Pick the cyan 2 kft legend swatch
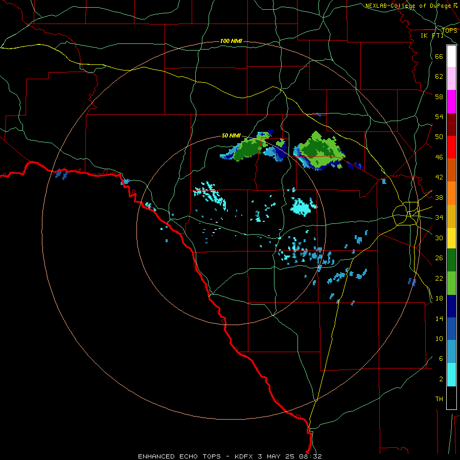This screenshot has width=460, height=460. (451, 375)
